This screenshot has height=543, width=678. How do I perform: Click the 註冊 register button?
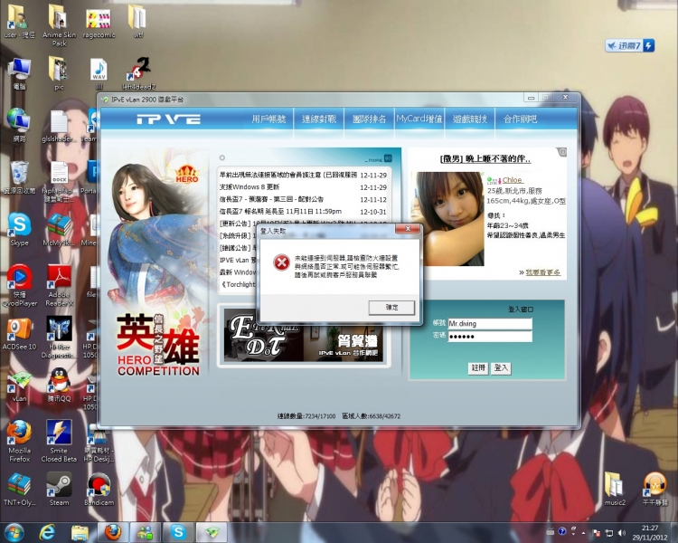pos(478,368)
